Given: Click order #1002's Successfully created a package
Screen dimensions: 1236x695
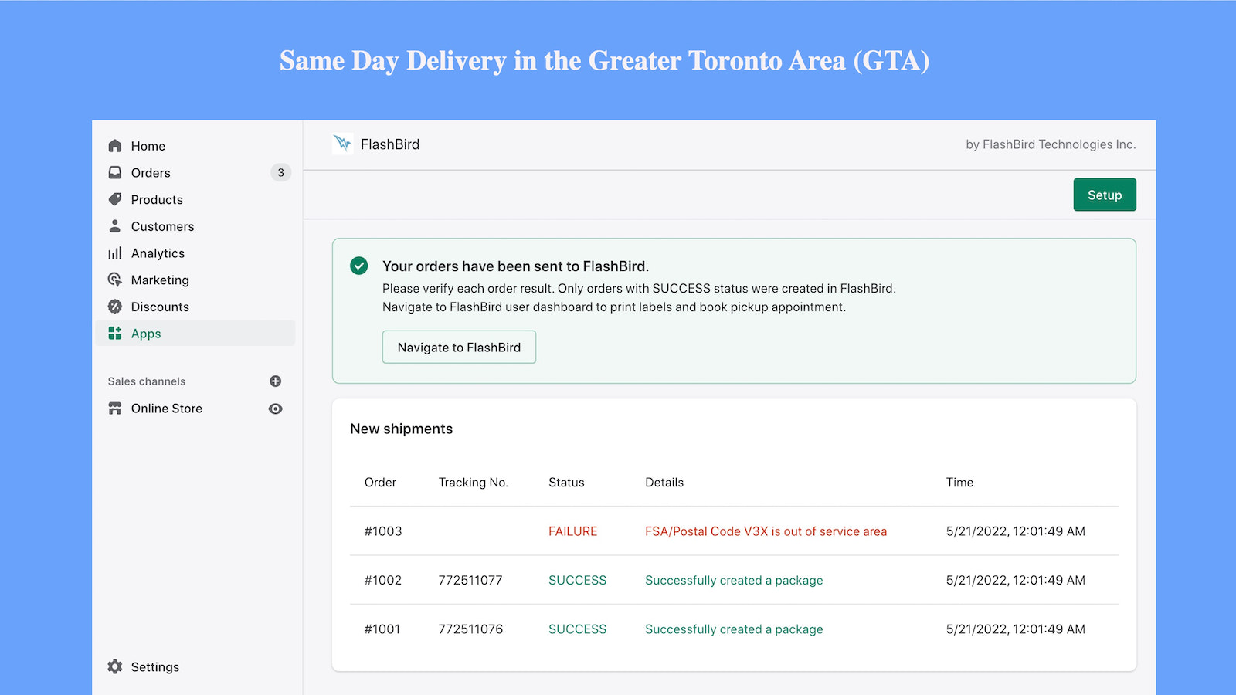Looking at the screenshot, I should click(x=734, y=580).
